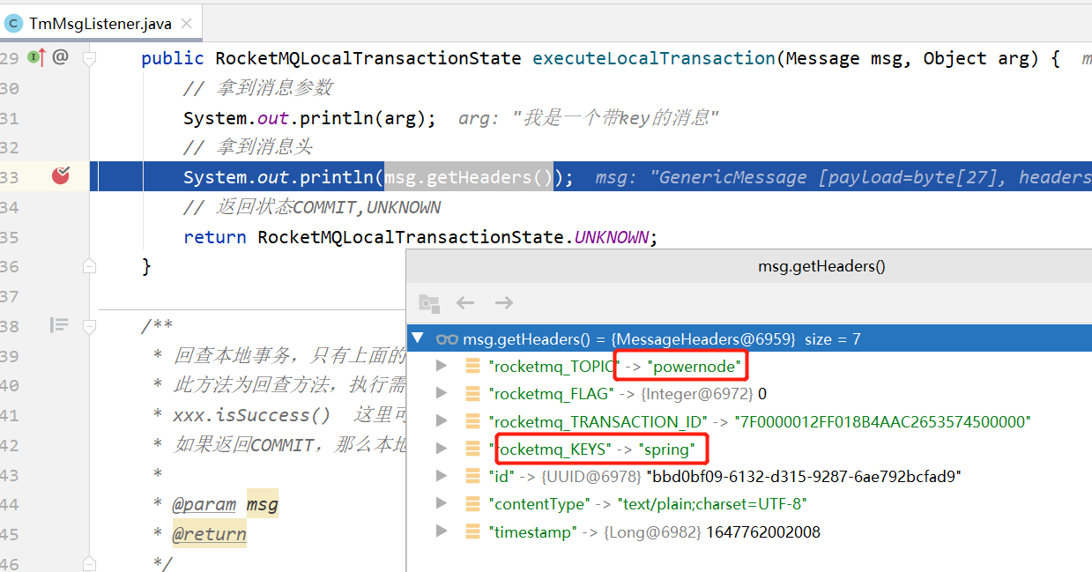Toggle the red breakpoint on line 33

pyautogui.click(x=60, y=176)
